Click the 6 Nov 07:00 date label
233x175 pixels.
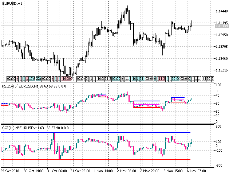click(x=196, y=171)
